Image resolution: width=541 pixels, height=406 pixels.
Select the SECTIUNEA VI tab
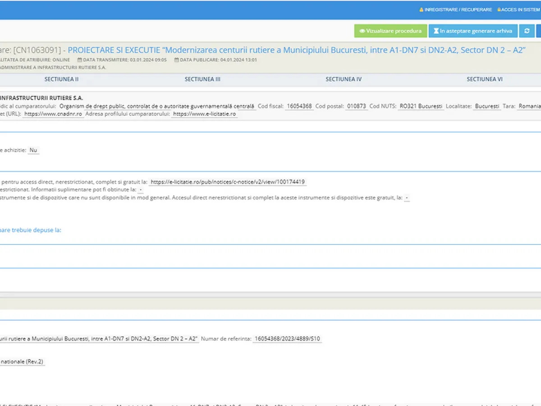(x=485, y=79)
